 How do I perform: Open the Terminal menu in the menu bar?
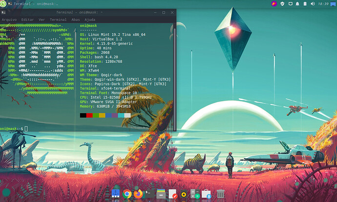[58, 20]
